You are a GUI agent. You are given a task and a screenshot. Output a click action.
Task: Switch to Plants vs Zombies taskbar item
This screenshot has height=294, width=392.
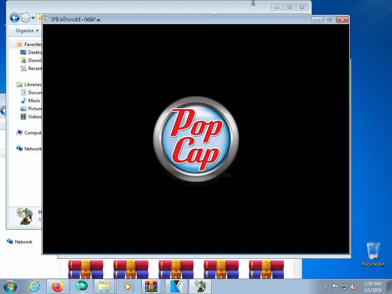[x=200, y=286]
